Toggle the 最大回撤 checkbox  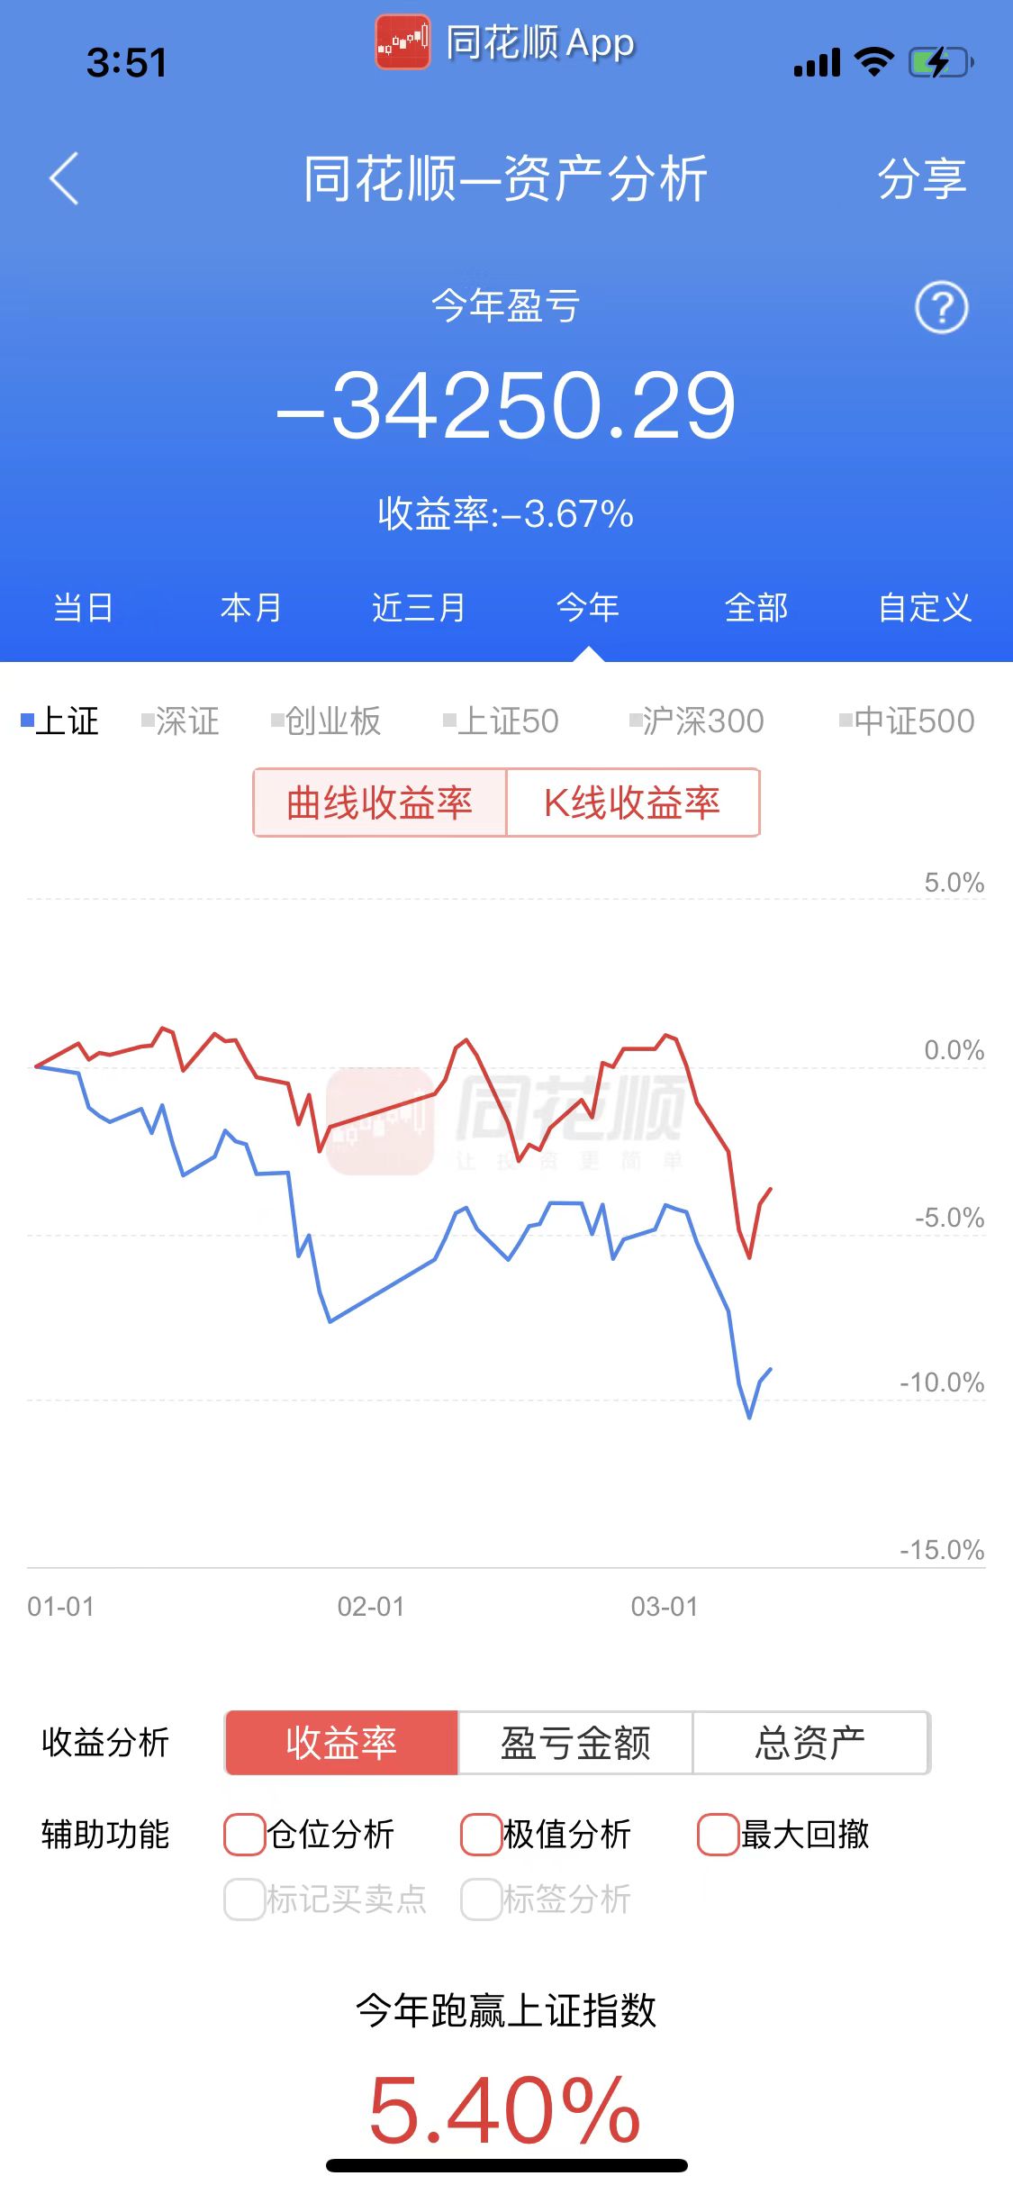[718, 1835]
